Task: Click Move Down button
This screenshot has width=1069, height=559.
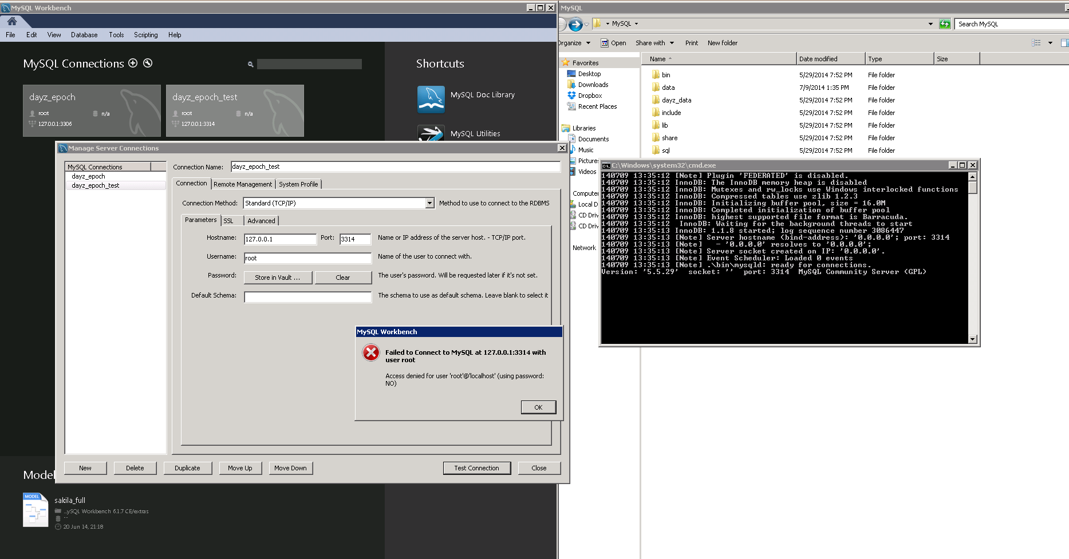Action: coord(290,468)
